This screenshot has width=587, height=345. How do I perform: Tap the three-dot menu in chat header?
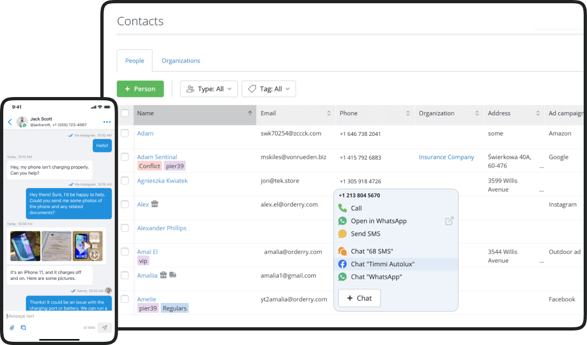point(107,122)
